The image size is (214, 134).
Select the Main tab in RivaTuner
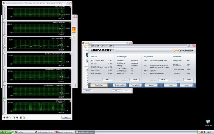(x=85, y=47)
